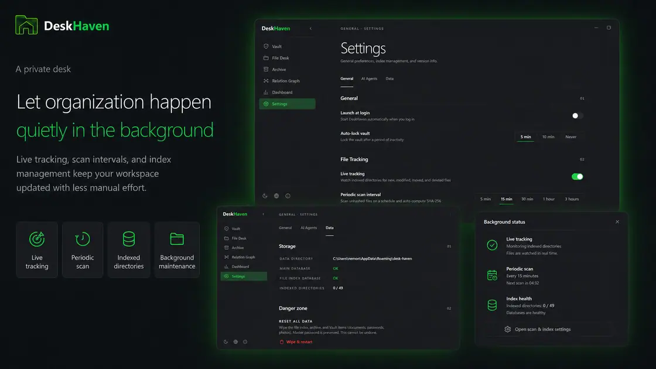The image size is (656, 369).
Task: Select Settings in the upper window sidebar
Action: tap(287, 104)
